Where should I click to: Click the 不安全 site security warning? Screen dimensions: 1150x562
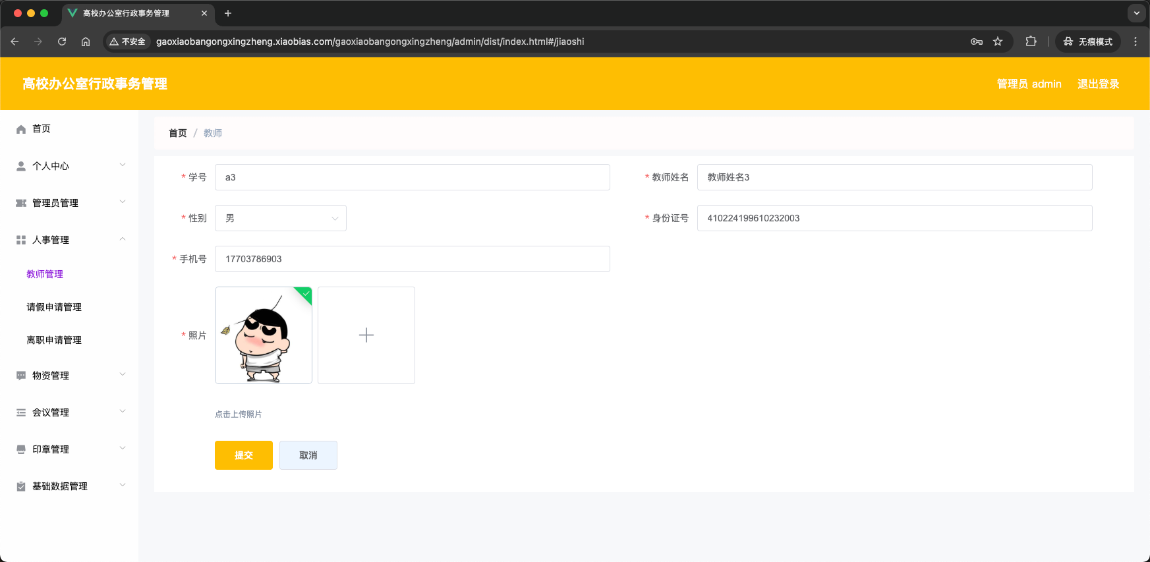pyautogui.click(x=128, y=42)
